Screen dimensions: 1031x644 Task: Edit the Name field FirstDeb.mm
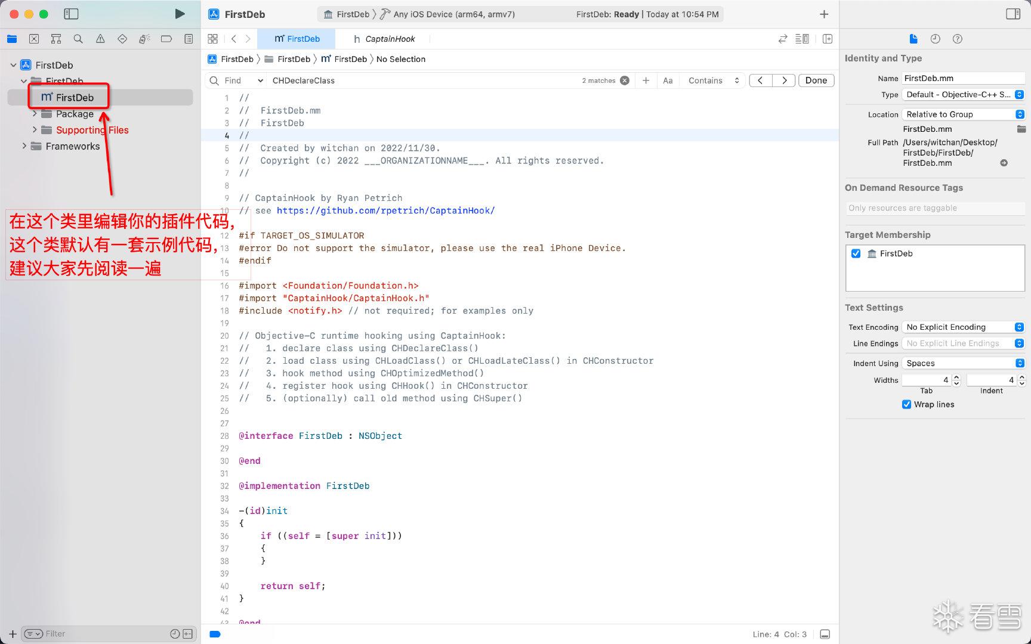point(963,78)
